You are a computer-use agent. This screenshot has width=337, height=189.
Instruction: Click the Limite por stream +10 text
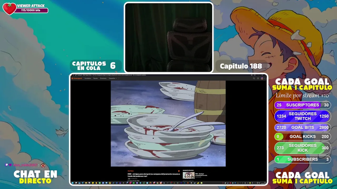pos(302,96)
